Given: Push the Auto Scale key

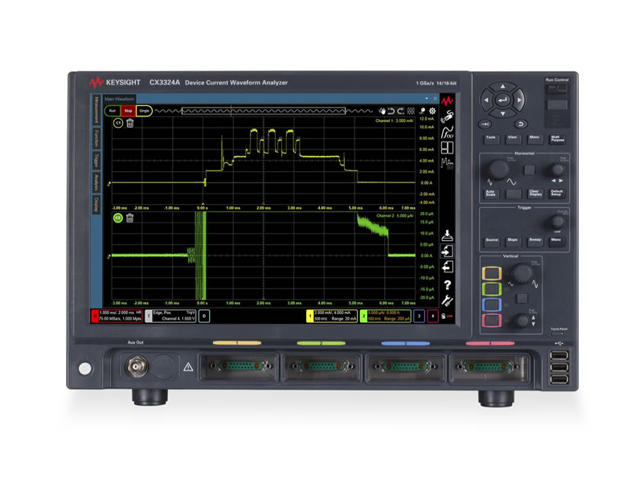Looking at the screenshot, I should click(491, 193).
